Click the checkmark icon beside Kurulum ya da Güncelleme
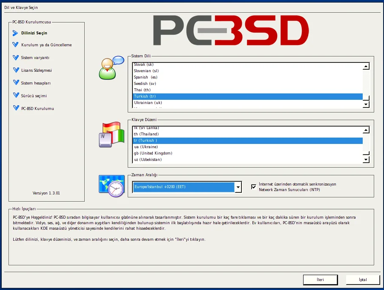 tap(15, 45)
